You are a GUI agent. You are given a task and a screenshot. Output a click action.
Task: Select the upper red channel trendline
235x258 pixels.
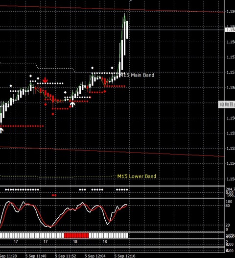click(x=112, y=9)
